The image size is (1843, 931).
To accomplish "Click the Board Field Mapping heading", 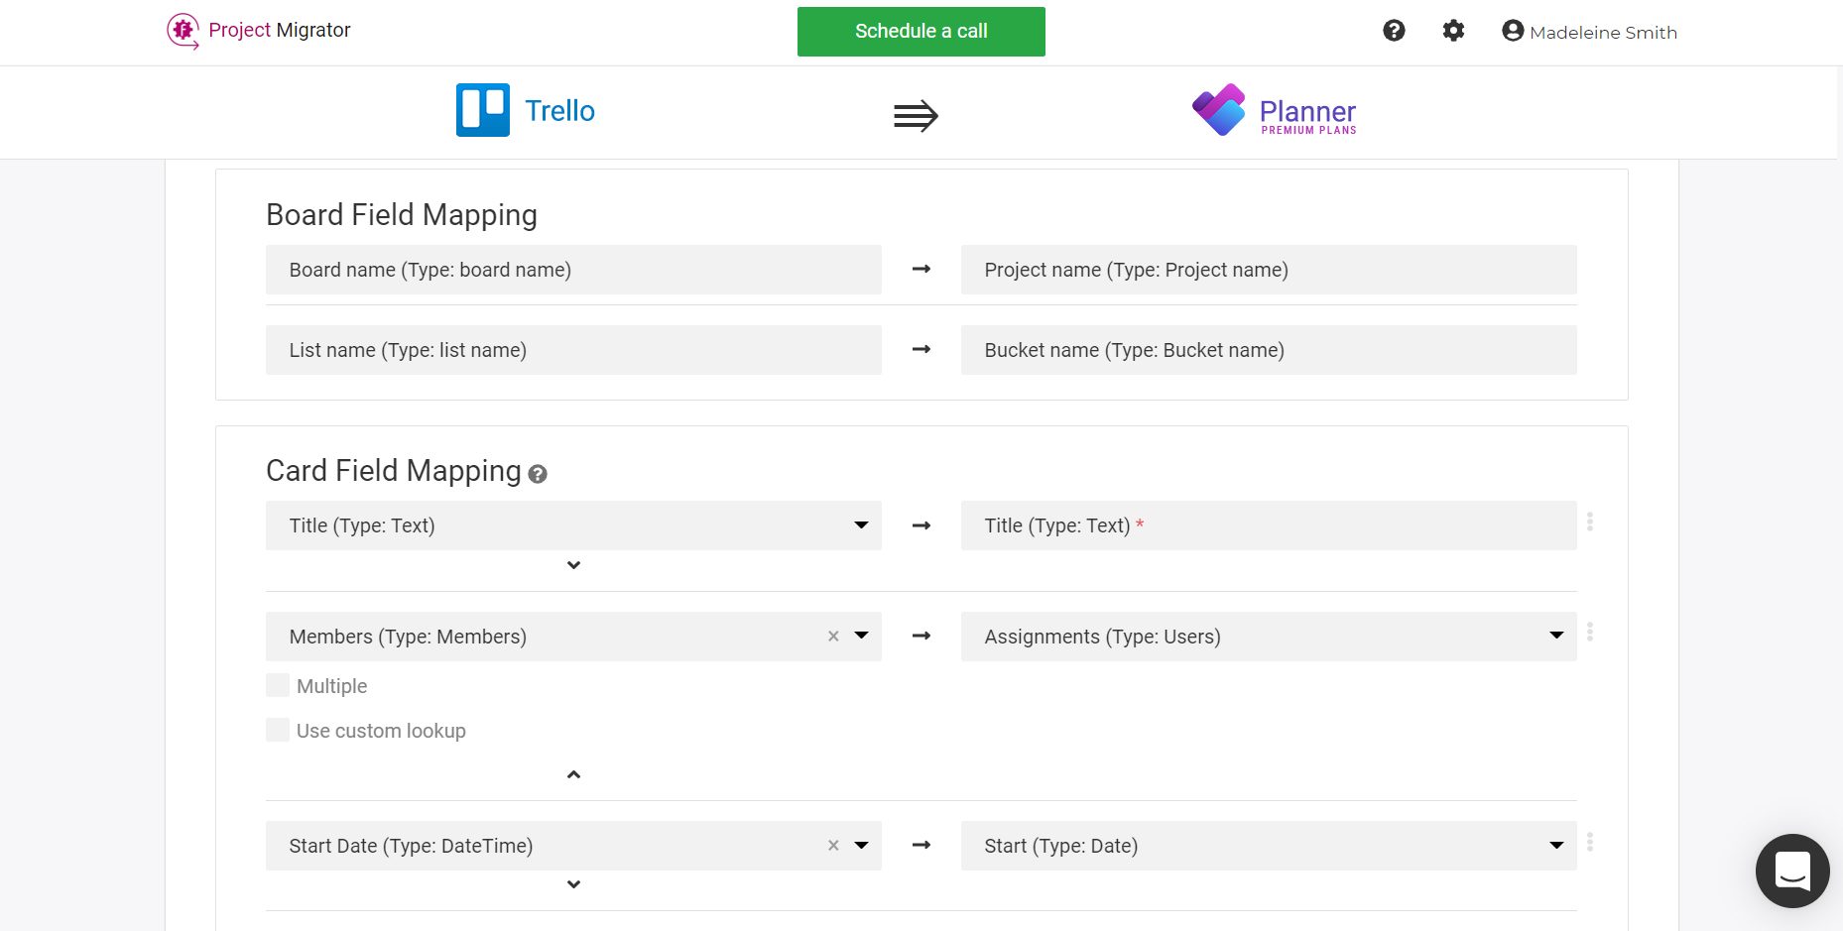I will click(402, 215).
